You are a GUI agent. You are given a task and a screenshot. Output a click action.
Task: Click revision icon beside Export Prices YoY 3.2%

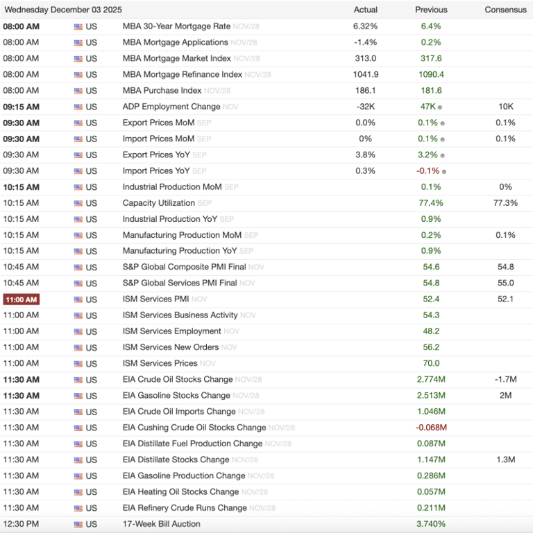click(x=443, y=155)
